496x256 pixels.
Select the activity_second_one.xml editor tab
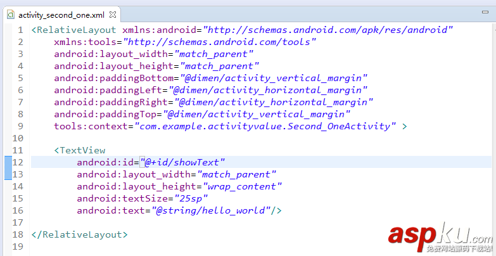click(x=61, y=15)
